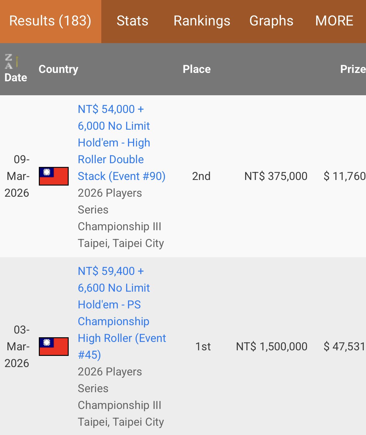Sort results by Date column header
366x435 pixels.
coord(16,78)
